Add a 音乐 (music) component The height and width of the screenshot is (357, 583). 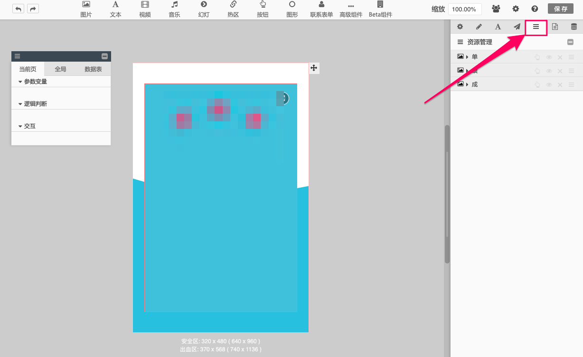click(x=174, y=9)
